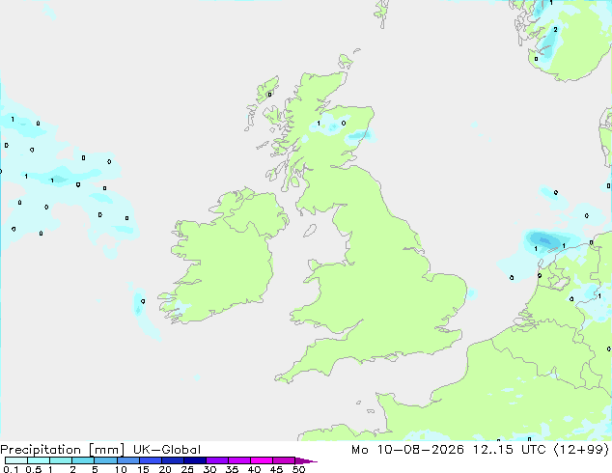Click the 'Mo 10-08-2026' date text
Viewport: 612px width, 473px height.
point(408,450)
